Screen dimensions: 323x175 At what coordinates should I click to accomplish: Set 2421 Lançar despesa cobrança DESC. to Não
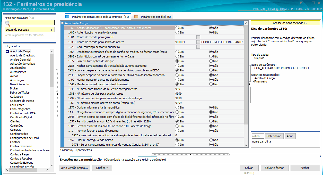[211, 70]
